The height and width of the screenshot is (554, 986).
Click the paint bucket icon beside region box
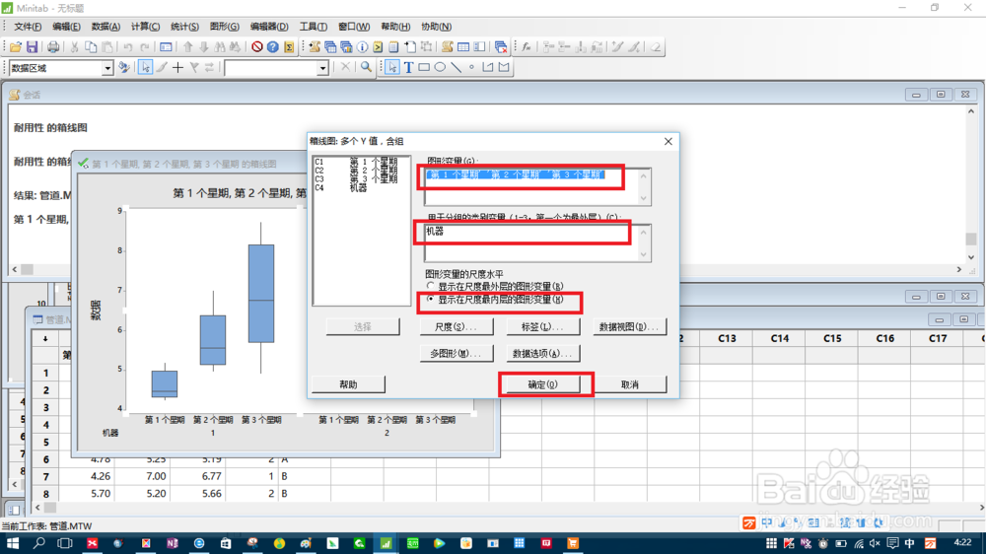pyautogui.click(x=124, y=67)
